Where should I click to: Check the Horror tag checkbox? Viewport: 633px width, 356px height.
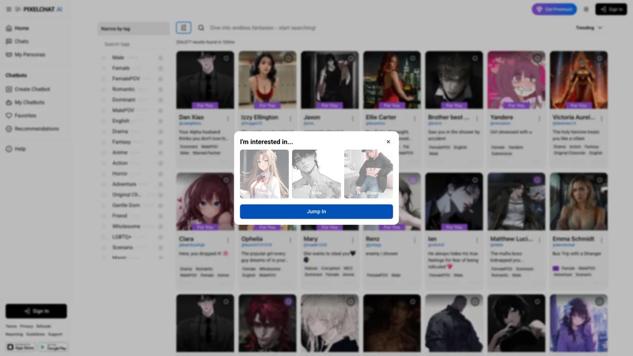pyautogui.click(x=104, y=174)
